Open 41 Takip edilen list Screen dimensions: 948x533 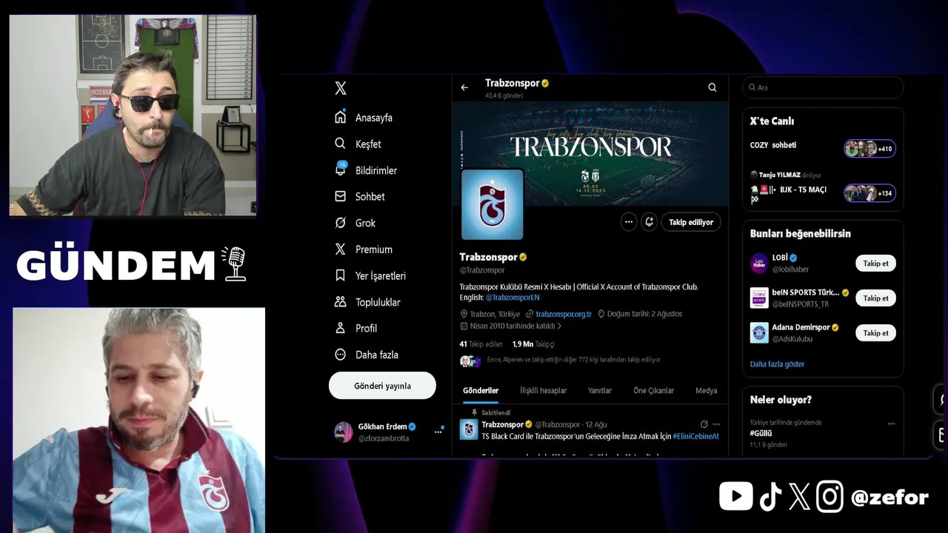481,344
